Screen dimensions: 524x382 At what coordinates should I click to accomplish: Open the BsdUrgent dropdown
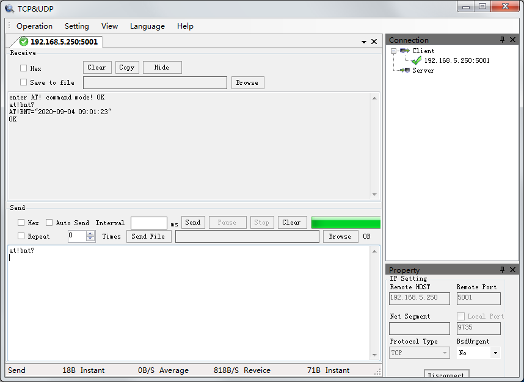pyautogui.click(x=495, y=353)
